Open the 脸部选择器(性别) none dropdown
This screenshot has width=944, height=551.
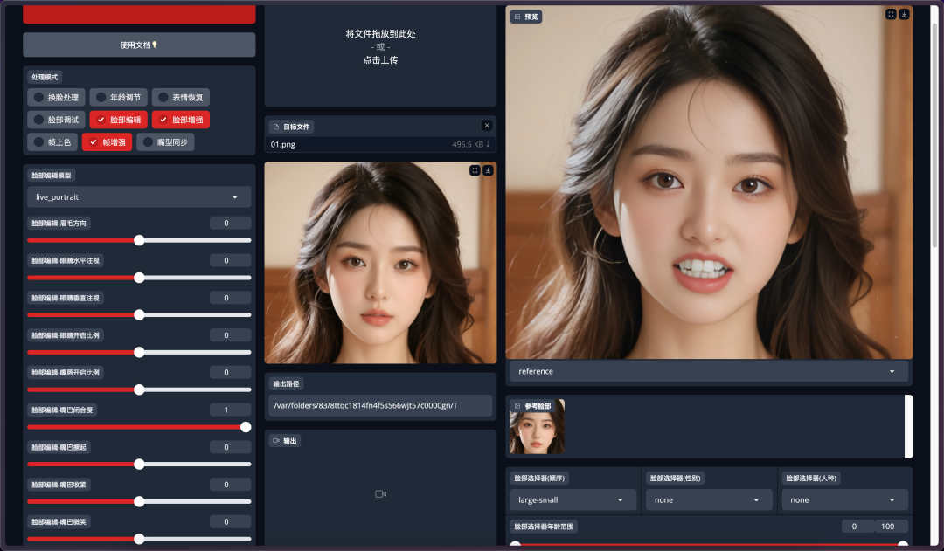(x=709, y=499)
